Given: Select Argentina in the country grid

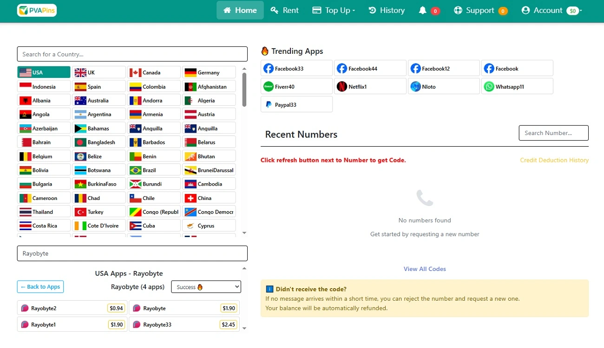Looking at the screenshot, I should 98,115.
